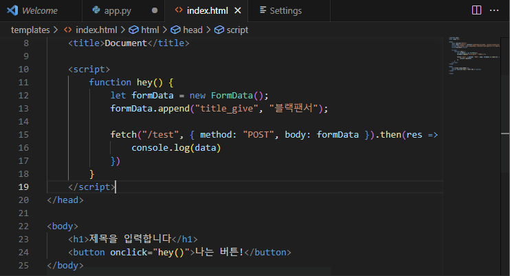Click the minimap code overview

coord(474,56)
